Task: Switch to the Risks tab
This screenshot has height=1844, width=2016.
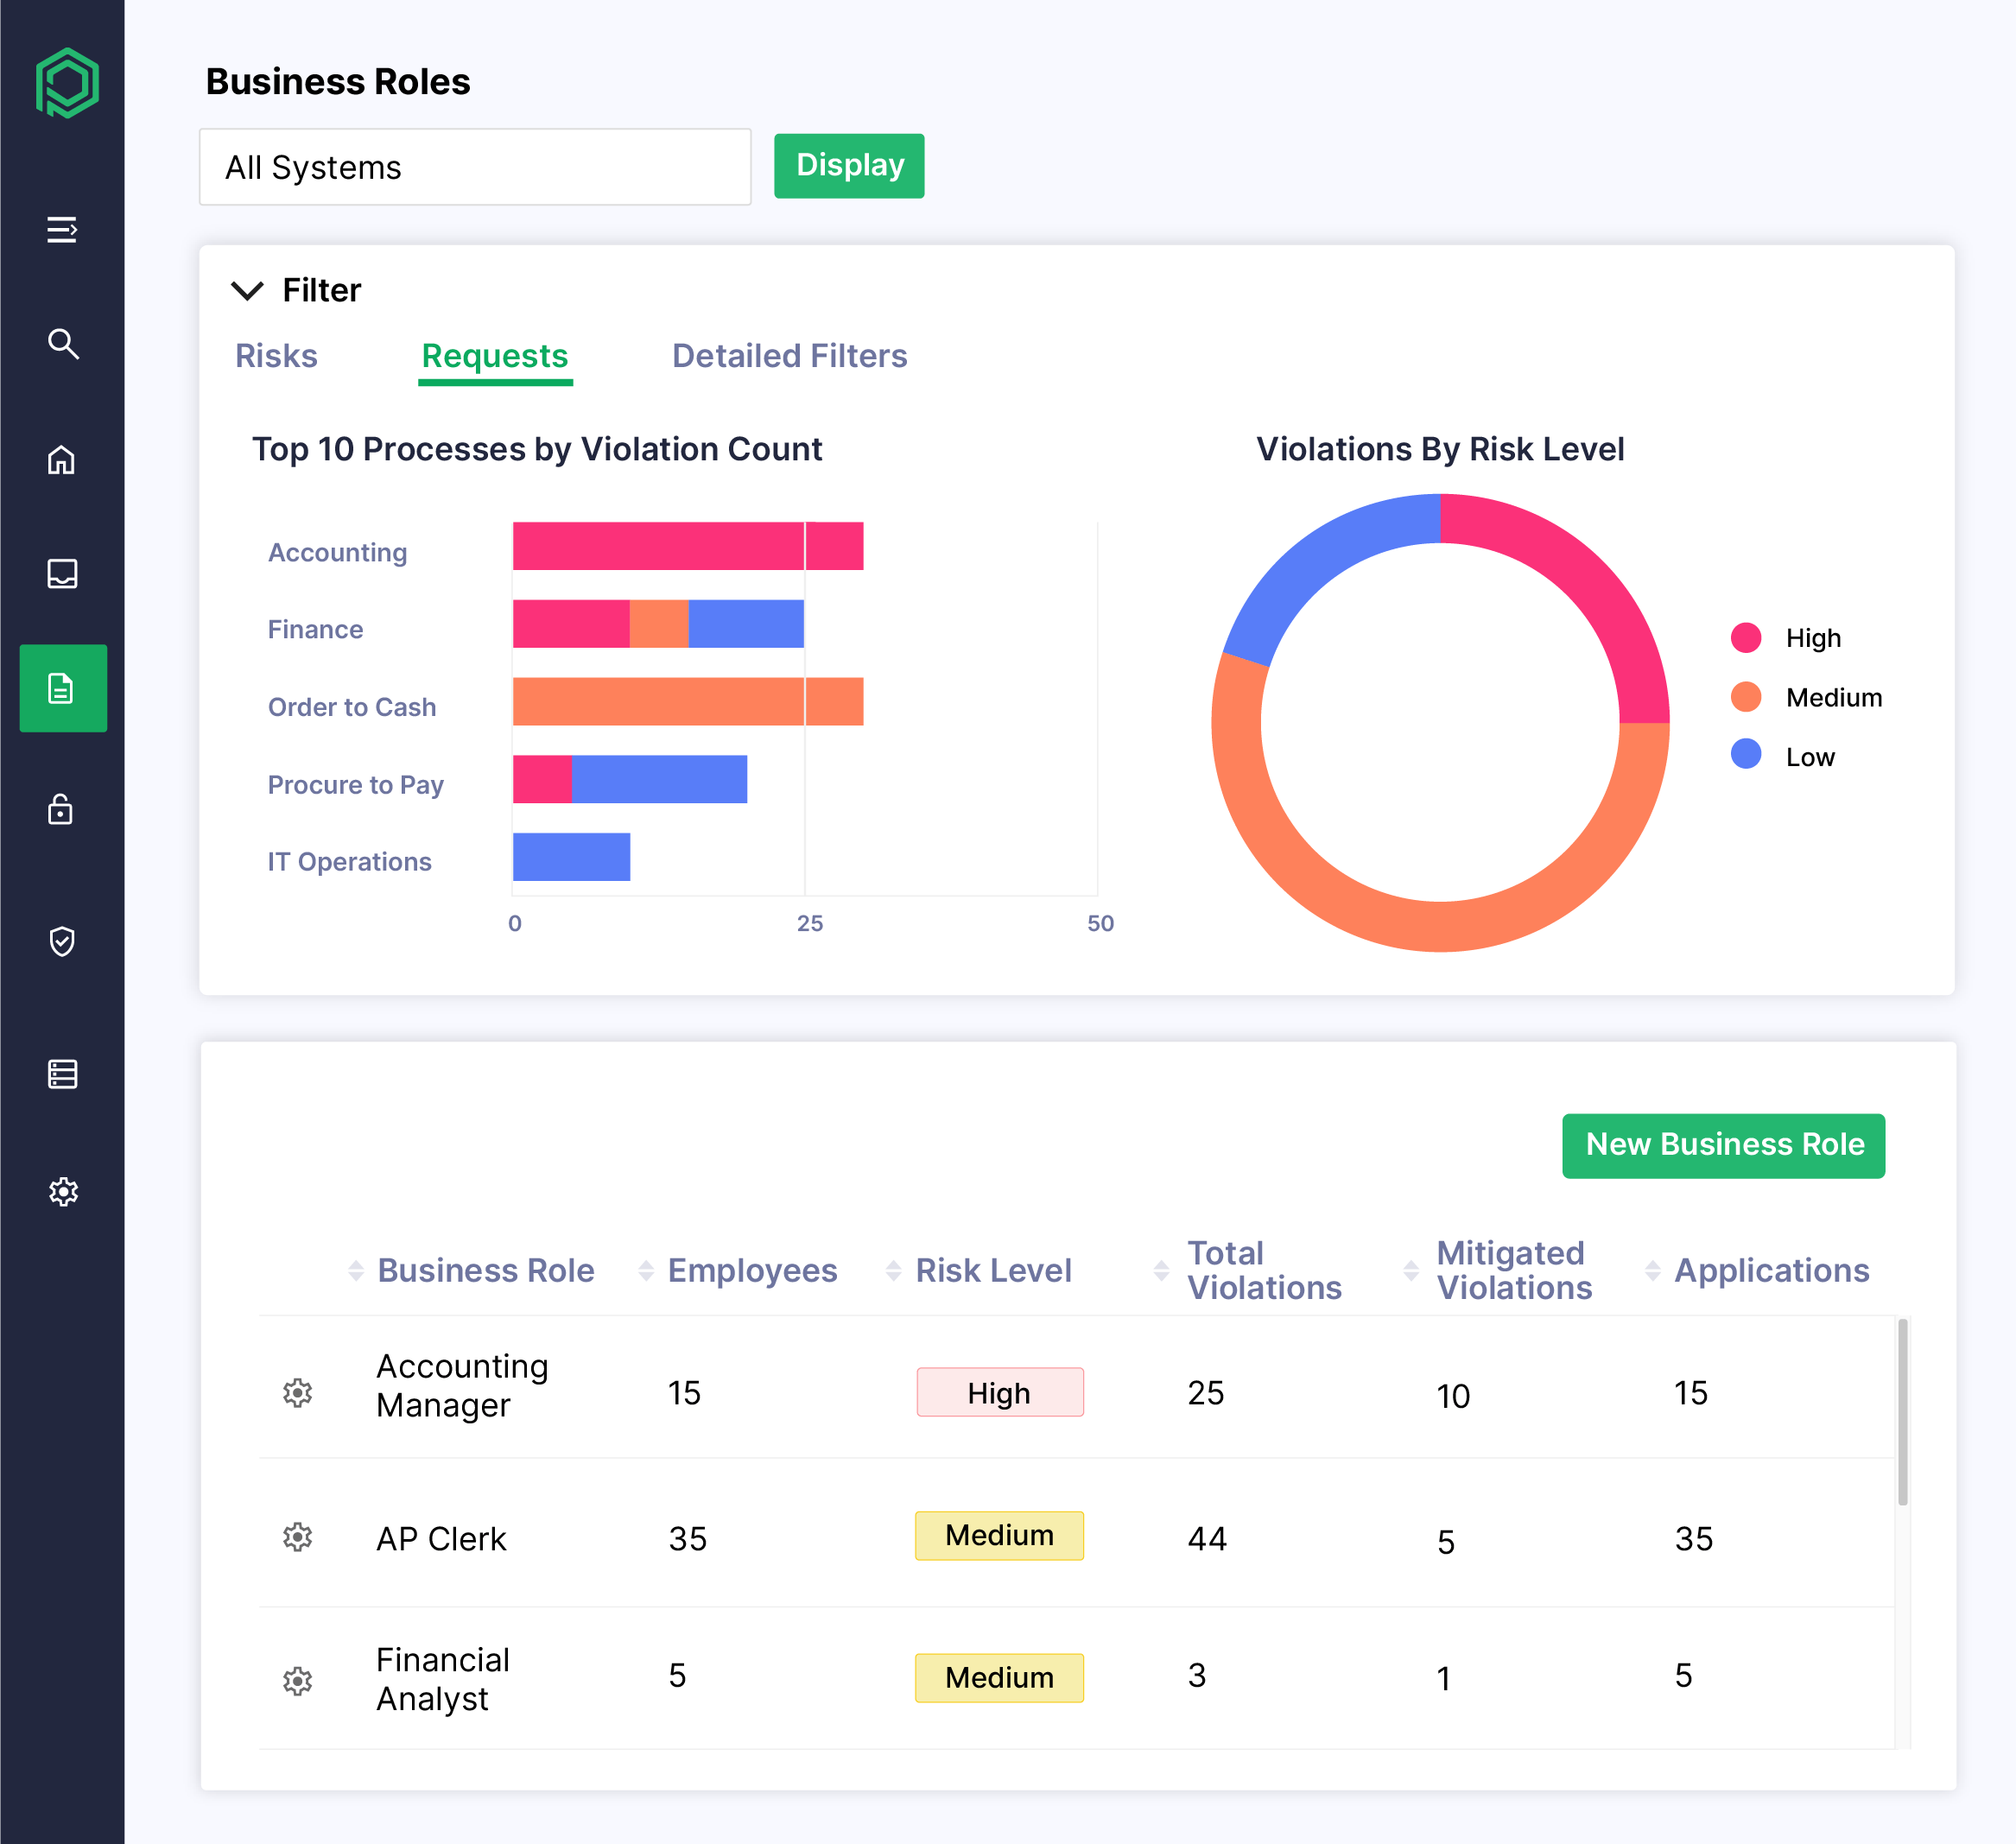Action: (x=277, y=356)
